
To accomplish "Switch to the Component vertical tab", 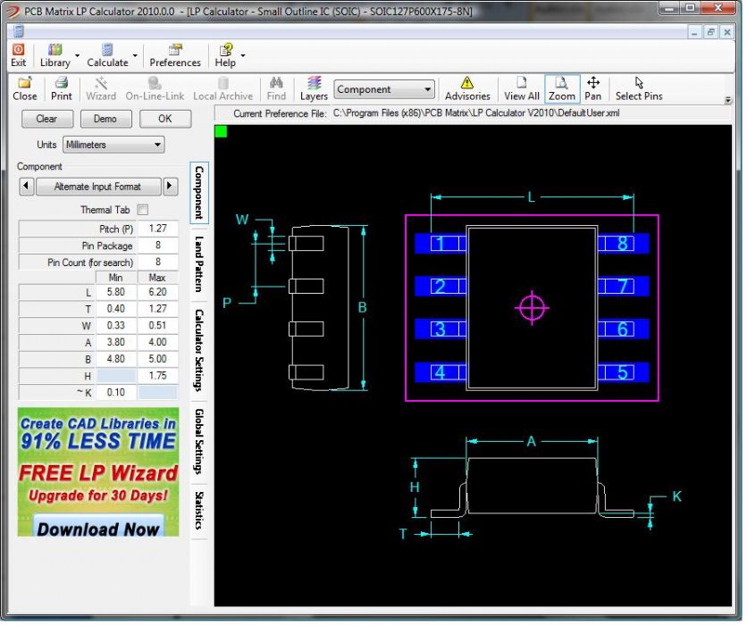I will click(199, 192).
